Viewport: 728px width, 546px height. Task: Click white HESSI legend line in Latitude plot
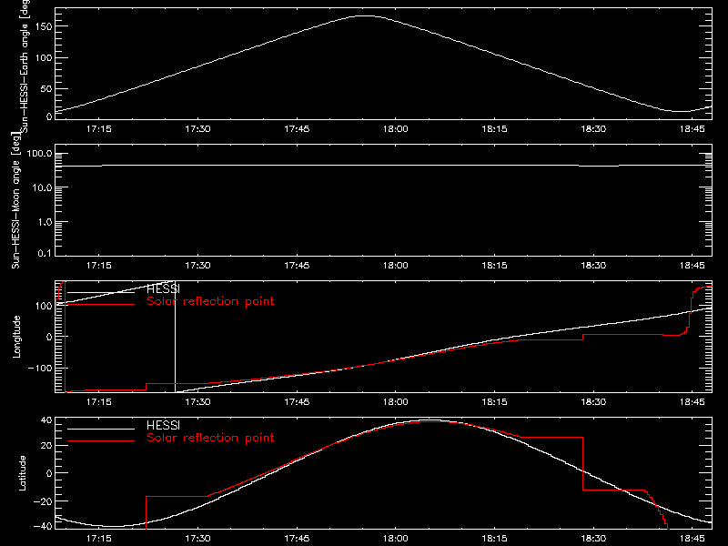coord(101,429)
